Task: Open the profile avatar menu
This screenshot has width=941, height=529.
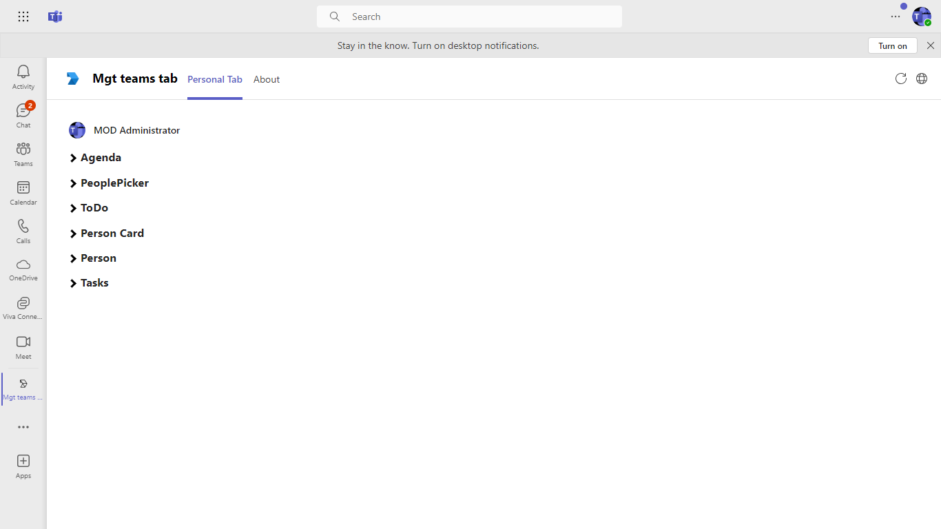Action: click(x=922, y=17)
